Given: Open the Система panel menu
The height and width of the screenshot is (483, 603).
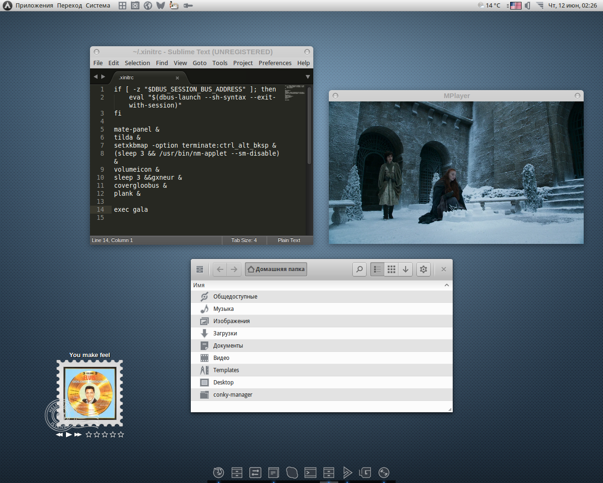Looking at the screenshot, I should 98,6.
